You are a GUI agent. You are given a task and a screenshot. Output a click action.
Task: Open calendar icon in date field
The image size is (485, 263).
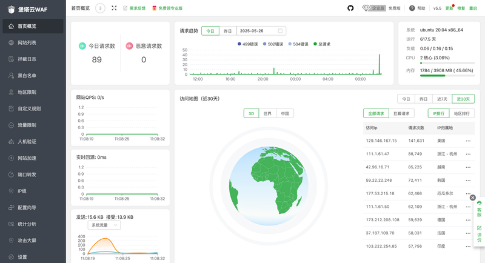click(280, 30)
